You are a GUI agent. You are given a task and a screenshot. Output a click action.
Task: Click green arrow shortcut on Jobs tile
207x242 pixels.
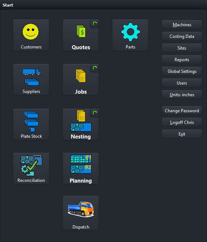(x=95, y=68)
